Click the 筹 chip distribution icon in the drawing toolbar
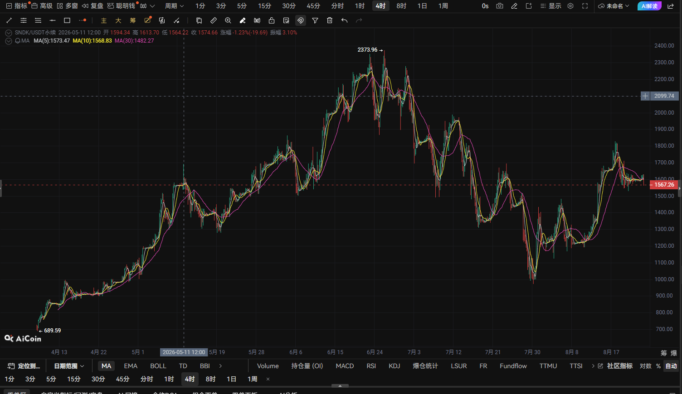682x394 pixels. (x=133, y=20)
